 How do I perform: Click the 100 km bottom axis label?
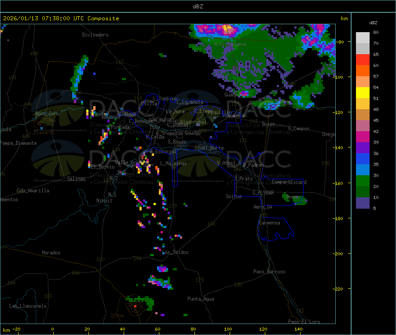tap(228, 329)
